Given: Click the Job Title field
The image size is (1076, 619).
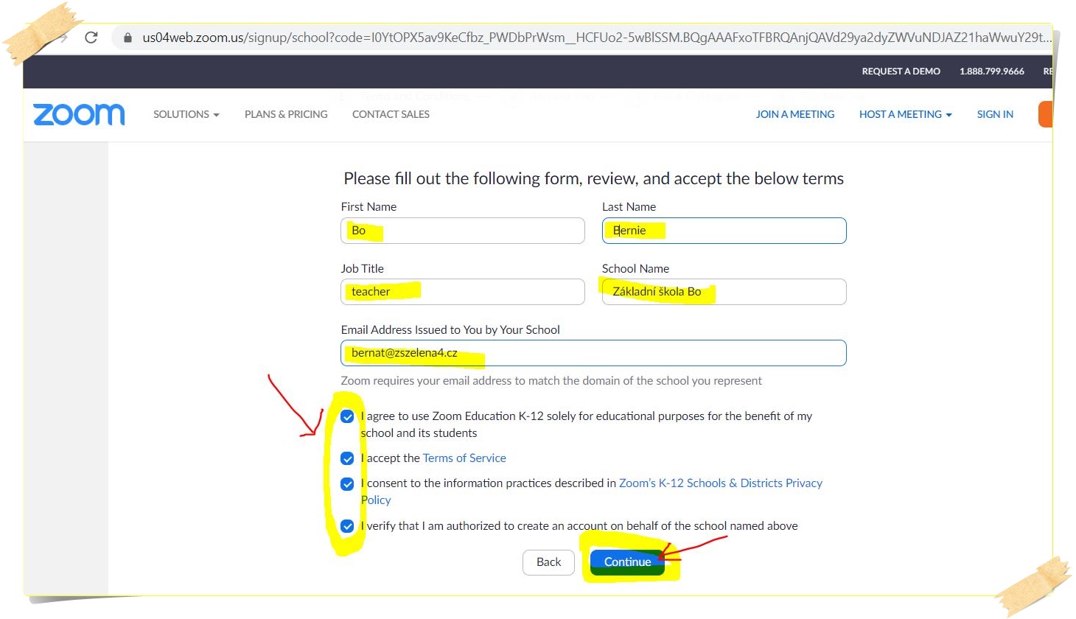Looking at the screenshot, I should click(x=463, y=292).
